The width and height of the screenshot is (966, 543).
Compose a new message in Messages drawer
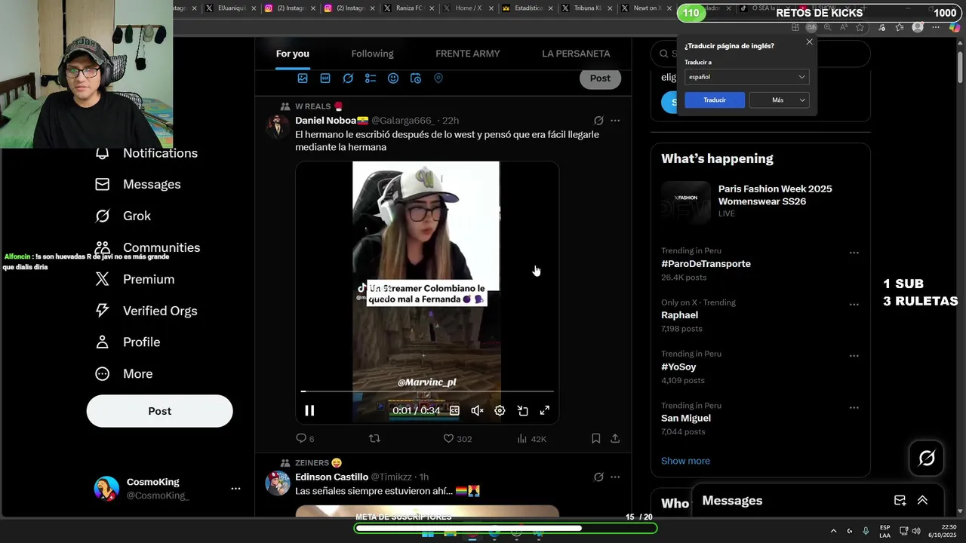click(900, 501)
